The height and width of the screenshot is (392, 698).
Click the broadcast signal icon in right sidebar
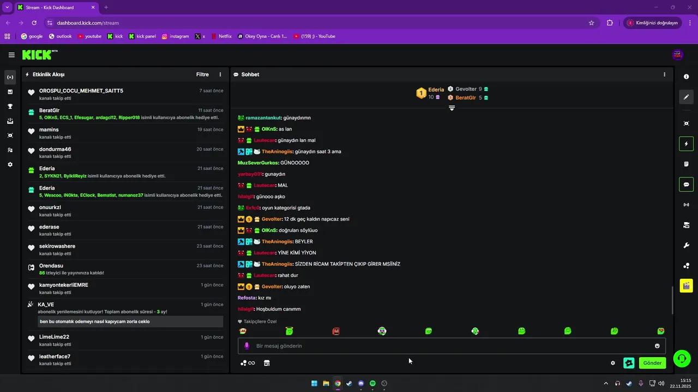point(686,205)
